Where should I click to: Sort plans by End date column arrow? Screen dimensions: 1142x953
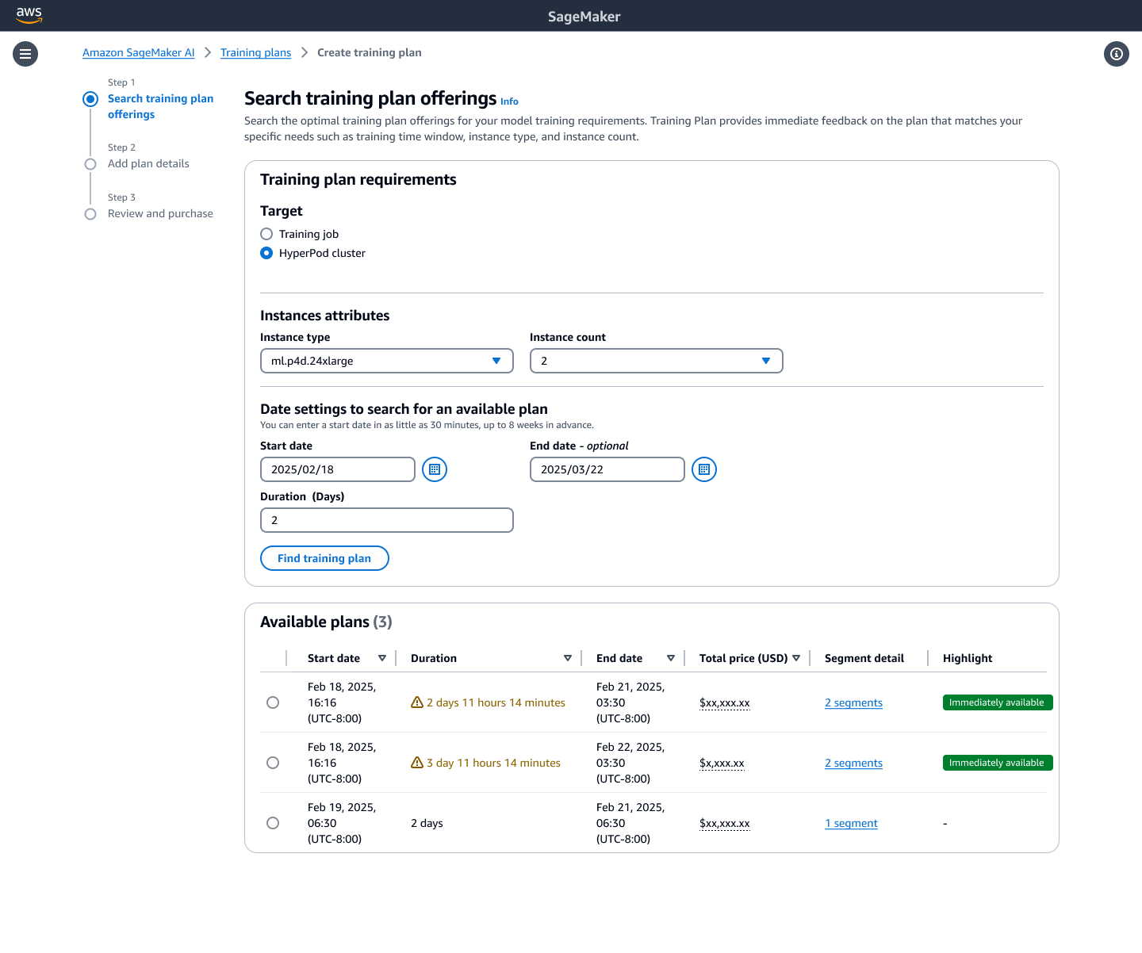click(671, 658)
